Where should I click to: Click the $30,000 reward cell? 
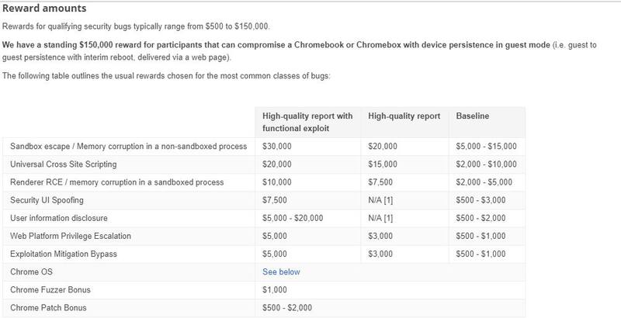click(278, 147)
